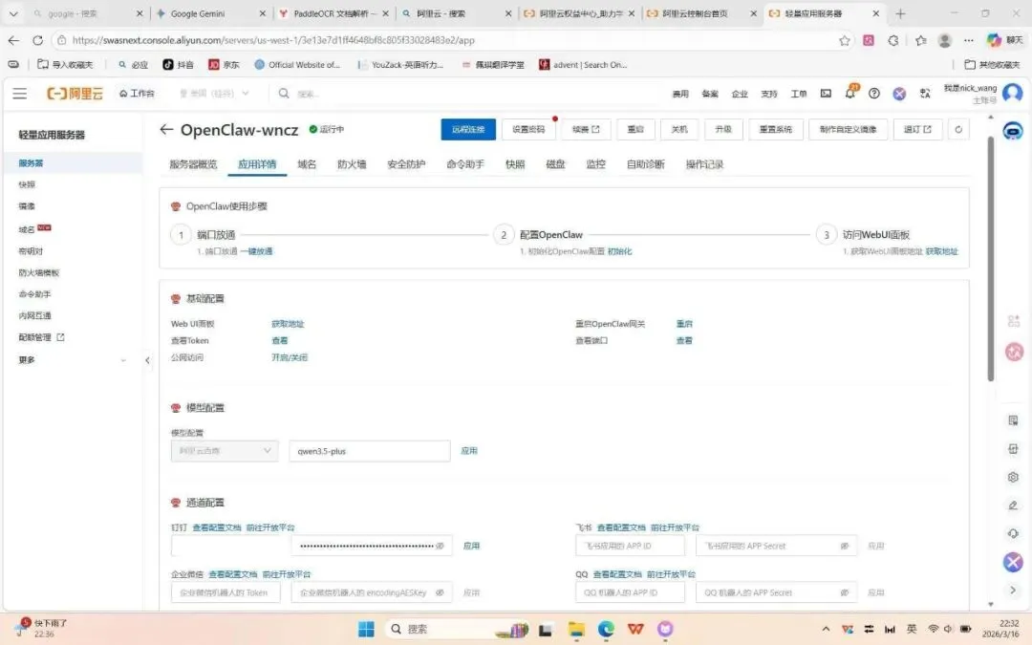Open the region selector dropdown in header

[x=214, y=94]
